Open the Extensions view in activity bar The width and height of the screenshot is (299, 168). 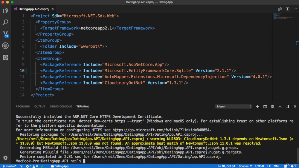pos(5,57)
